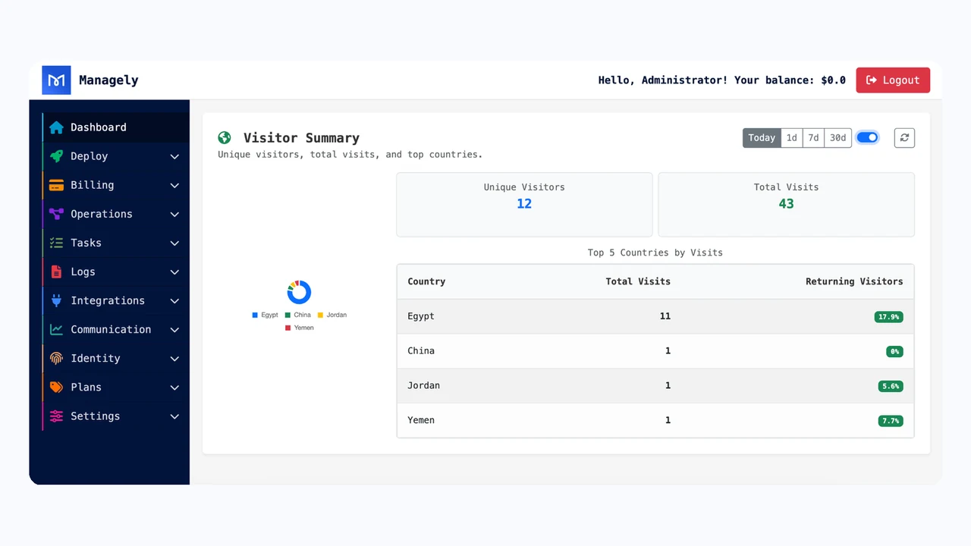Expand the Billing menu chevron

[x=174, y=185]
